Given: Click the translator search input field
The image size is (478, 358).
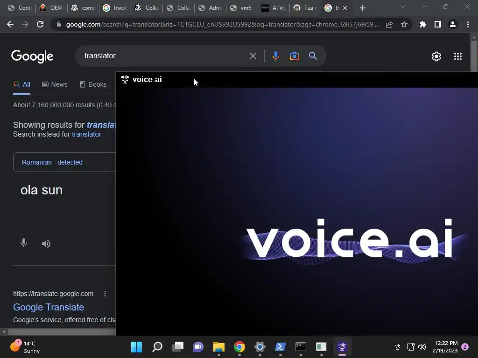Looking at the screenshot, I should (165, 56).
